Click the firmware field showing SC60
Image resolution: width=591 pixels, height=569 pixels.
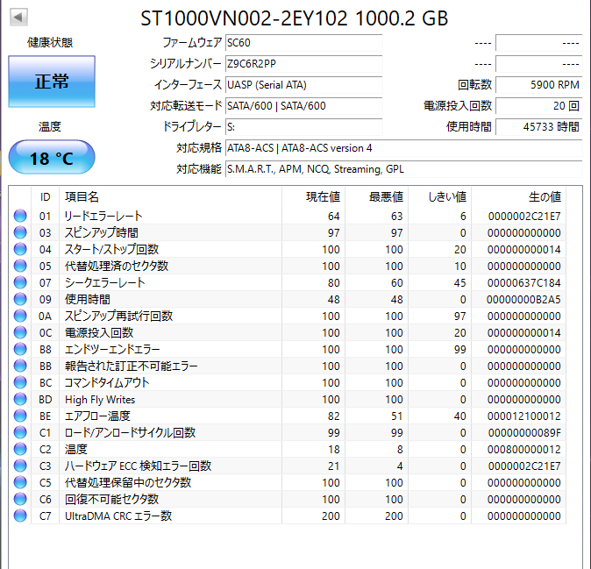click(303, 42)
